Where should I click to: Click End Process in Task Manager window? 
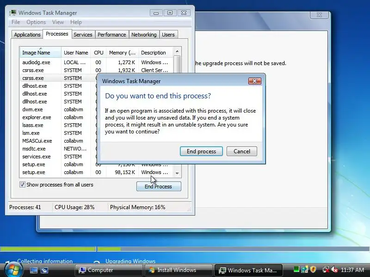coord(159,187)
